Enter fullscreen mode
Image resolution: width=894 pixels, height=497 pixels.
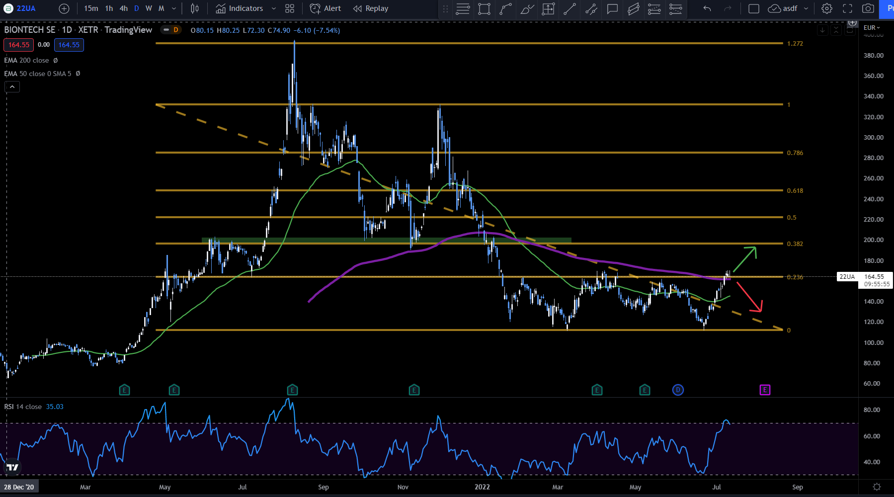pyautogui.click(x=847, y=8)
